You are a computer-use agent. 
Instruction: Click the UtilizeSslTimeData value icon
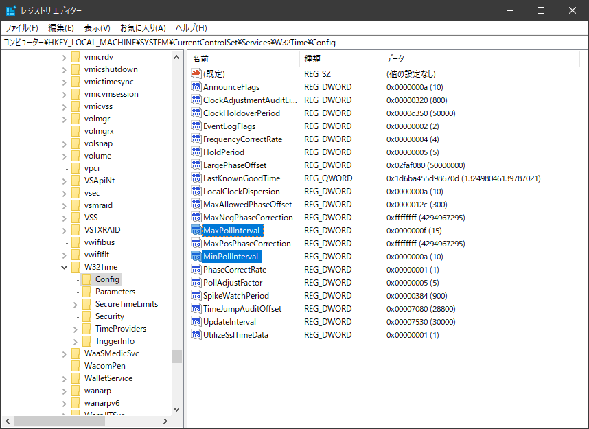coord(196,334)
